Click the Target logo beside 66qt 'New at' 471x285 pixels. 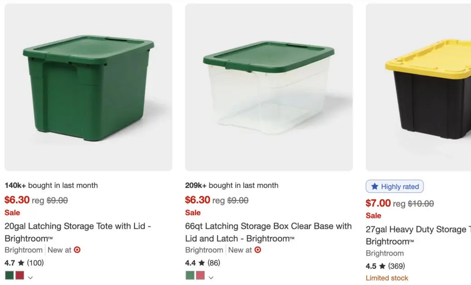pyautogui.click(x=257, y=250)
